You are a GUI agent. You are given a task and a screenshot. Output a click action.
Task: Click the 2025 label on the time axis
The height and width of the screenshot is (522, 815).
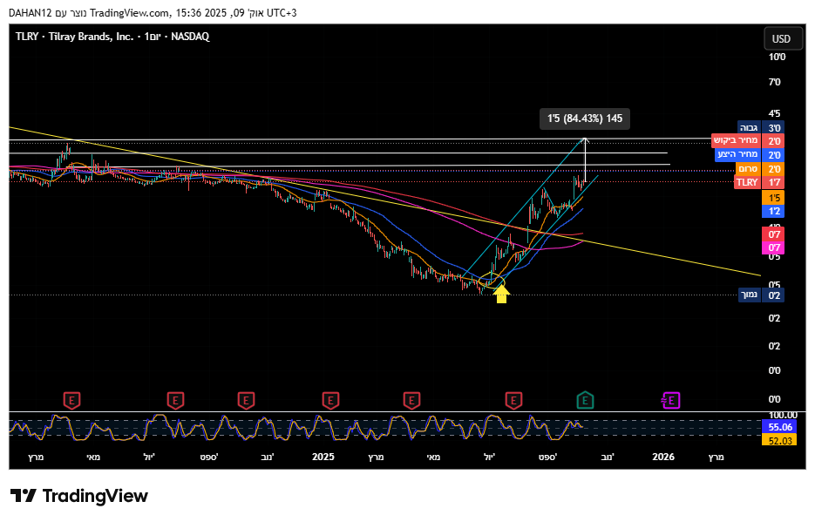(323, 457)
